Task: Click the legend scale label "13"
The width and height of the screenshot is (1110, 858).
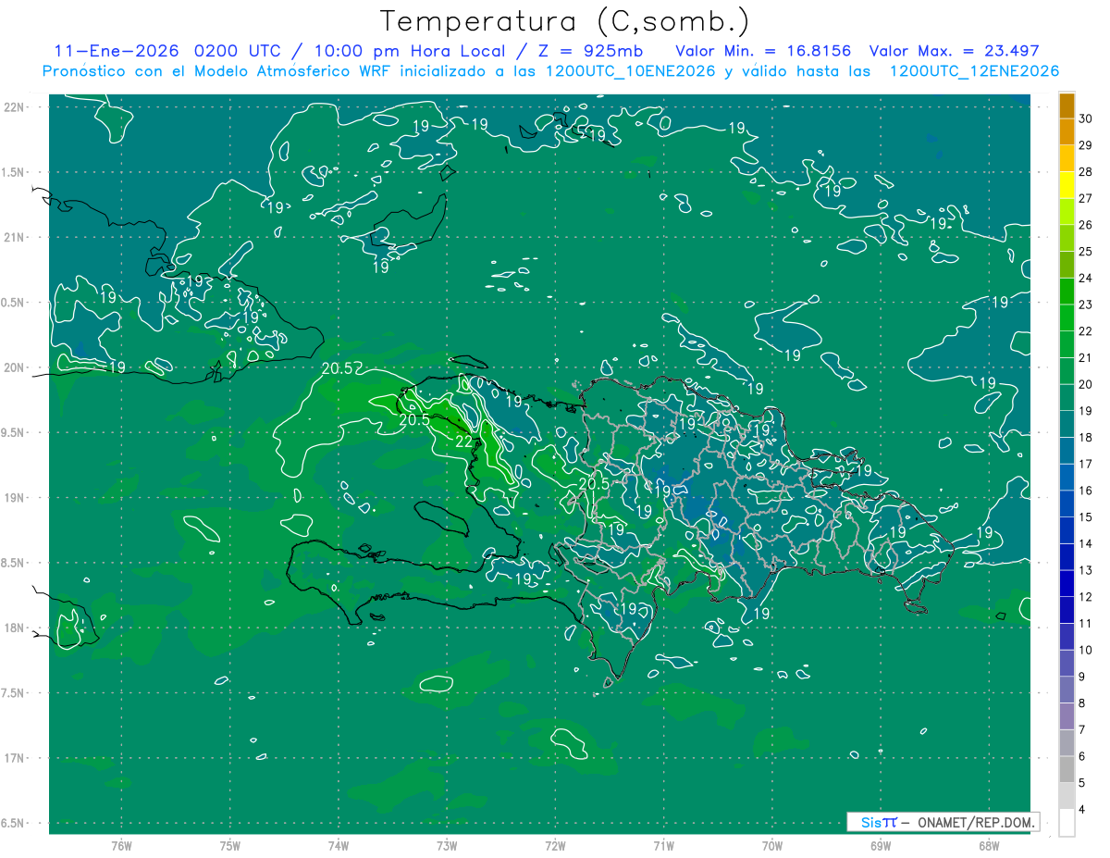Action: 1086,570
